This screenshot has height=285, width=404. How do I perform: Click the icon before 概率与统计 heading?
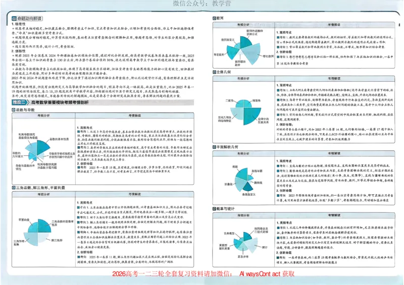coord(214,209)
